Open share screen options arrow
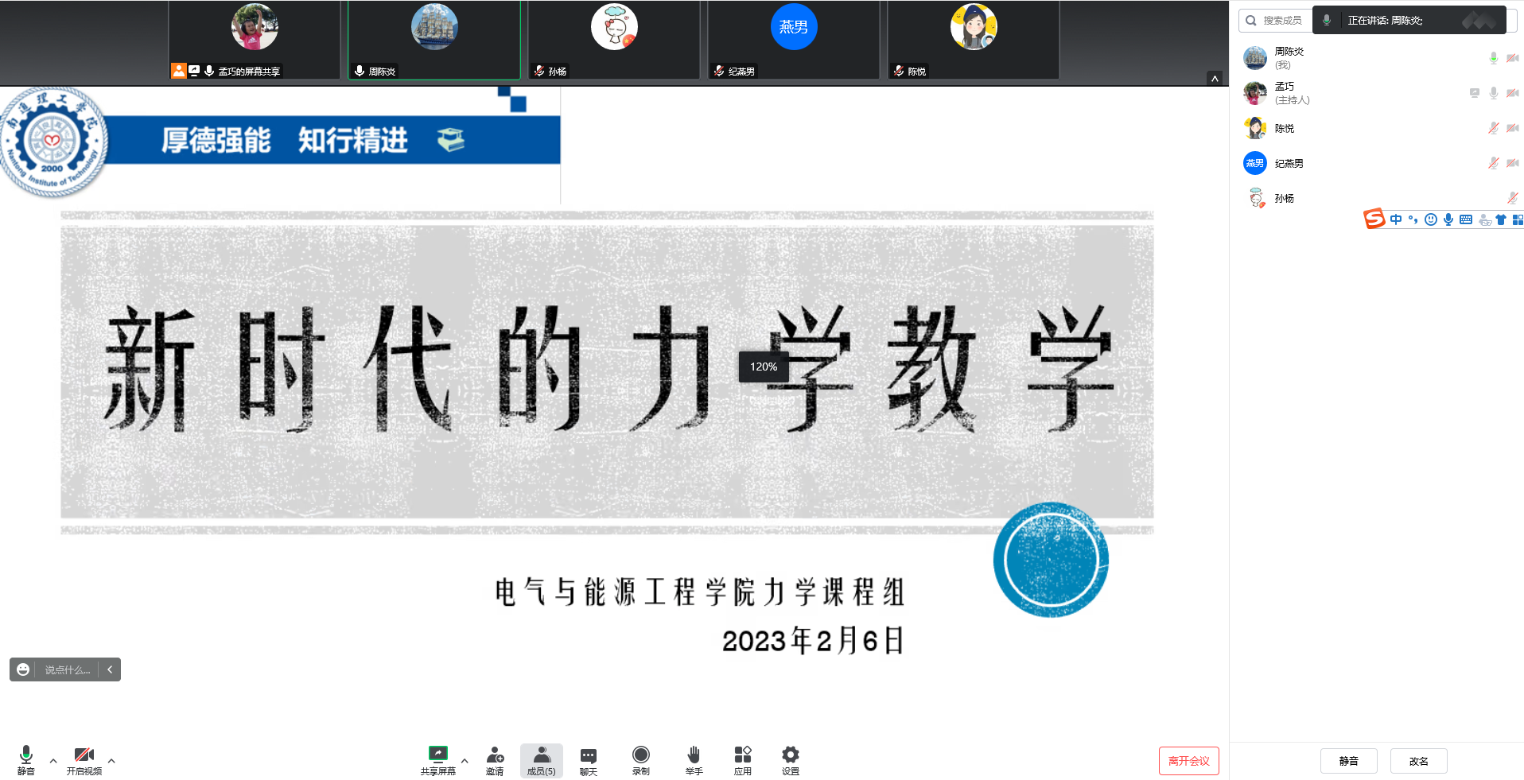The width and height of the screenshot is (1524, 780). [x=465, y=761]
